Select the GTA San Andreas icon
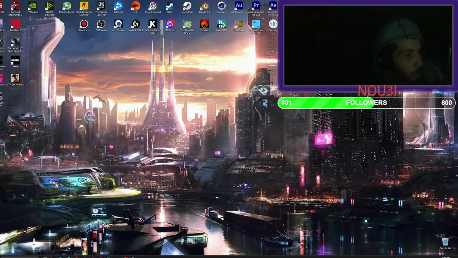The width and height of the screenshot is (458, 258). pos(15,80)
